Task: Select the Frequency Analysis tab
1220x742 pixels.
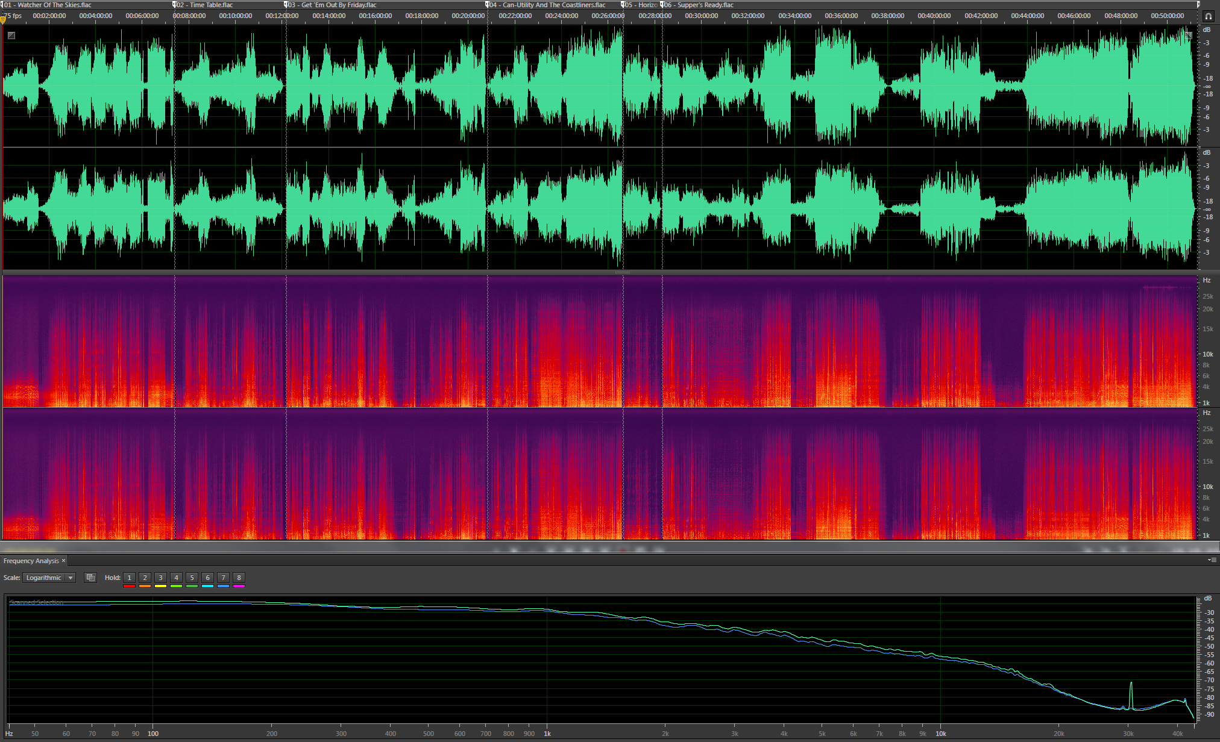Action: tap(31, 561)
